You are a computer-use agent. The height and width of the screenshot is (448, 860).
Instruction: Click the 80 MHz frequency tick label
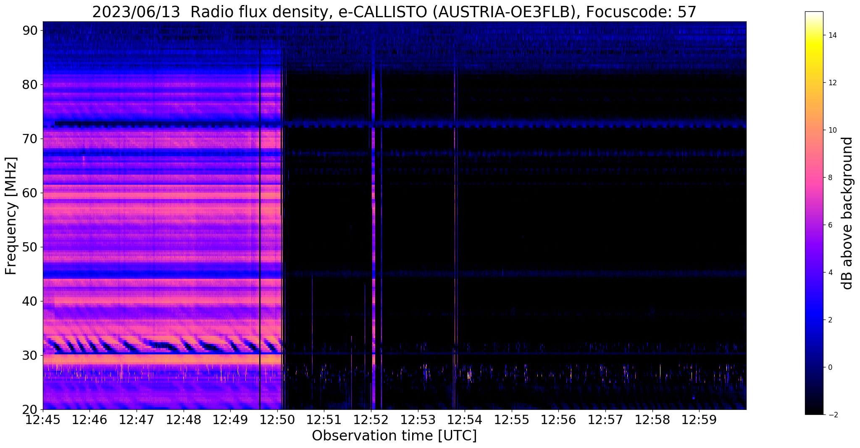tap(31, 84)
